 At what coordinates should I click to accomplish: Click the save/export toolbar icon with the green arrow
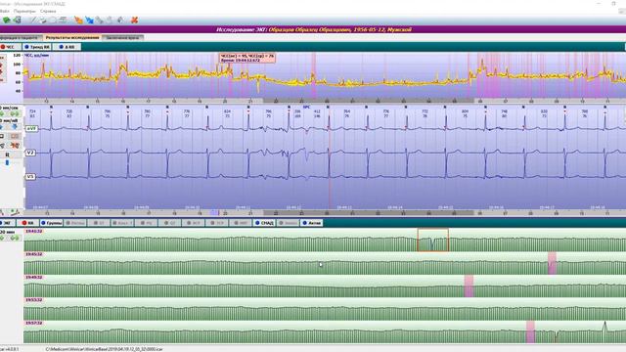pos(18,20)
